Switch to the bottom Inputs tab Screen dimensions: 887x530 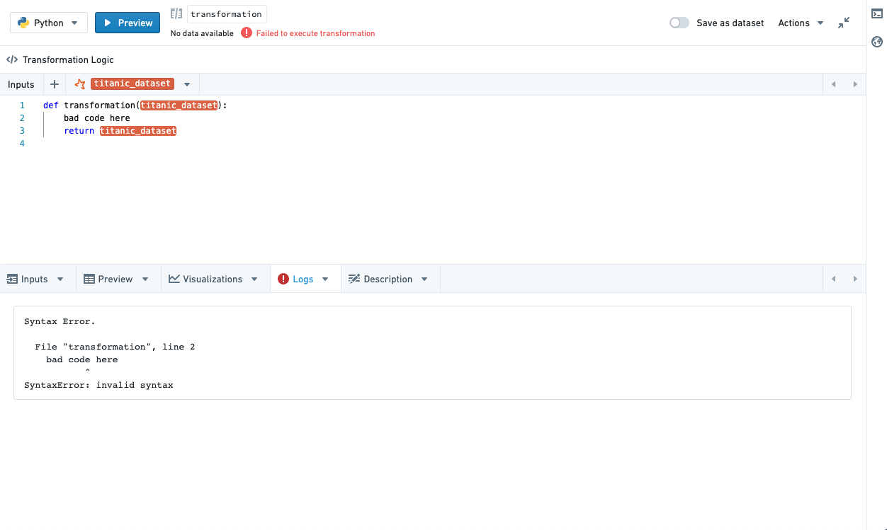pos(28,279)
